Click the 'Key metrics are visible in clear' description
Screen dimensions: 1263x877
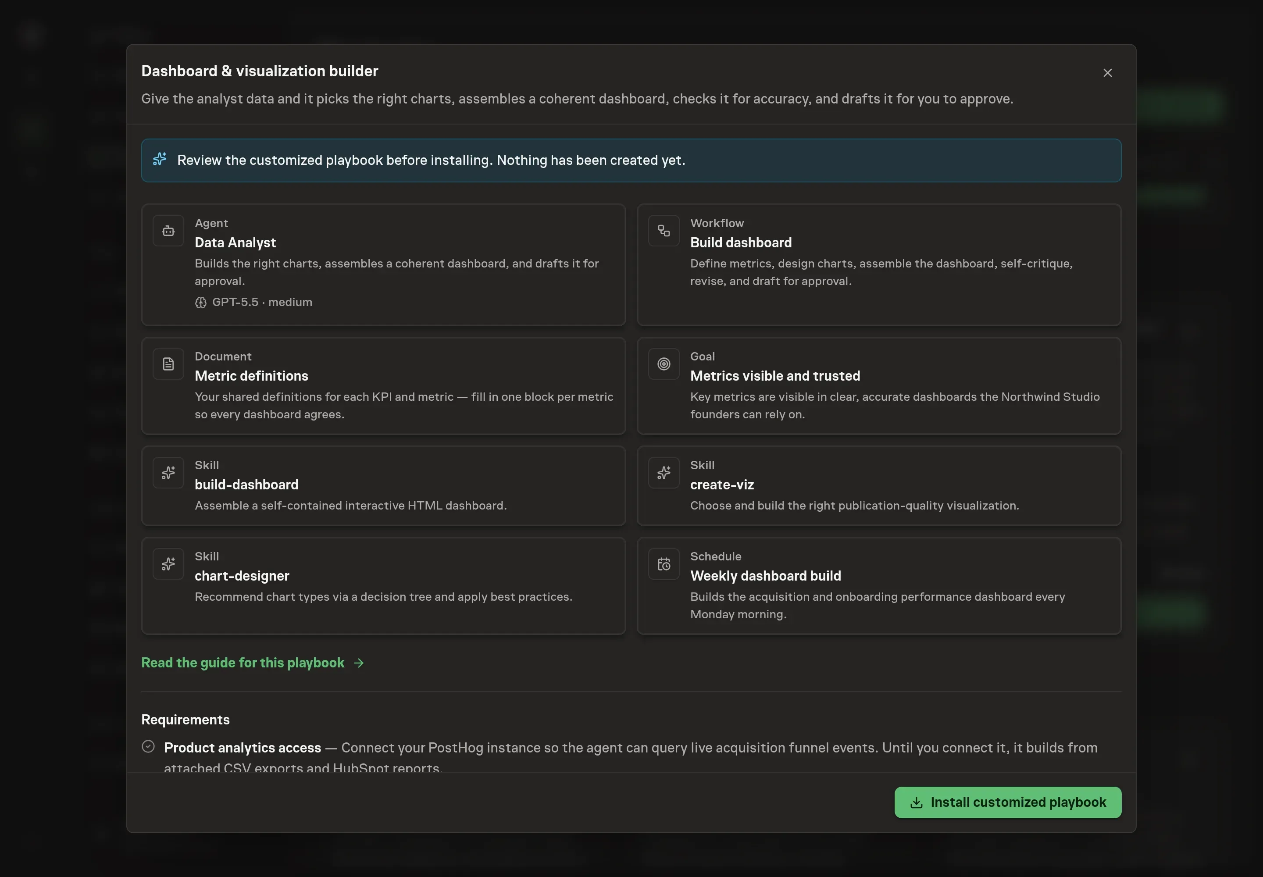pyautogui.click(x=895, y=406)
